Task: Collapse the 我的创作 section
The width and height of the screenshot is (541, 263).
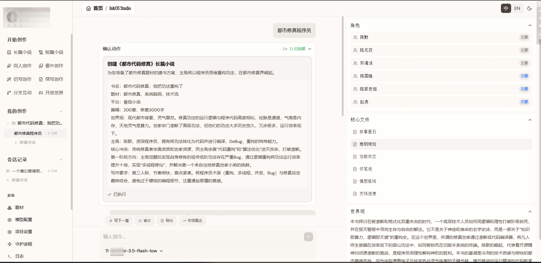Action: 61,111
